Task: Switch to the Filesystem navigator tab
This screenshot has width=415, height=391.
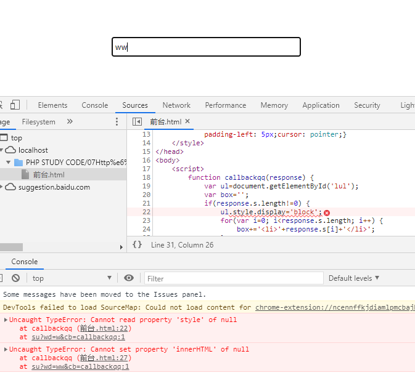Action: 39,122
